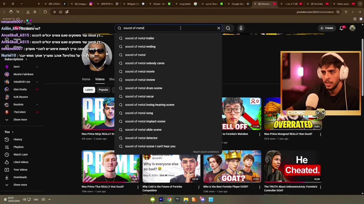Open the account avatar menu
This screenshot has width=364, height=204.
[352, 28]
